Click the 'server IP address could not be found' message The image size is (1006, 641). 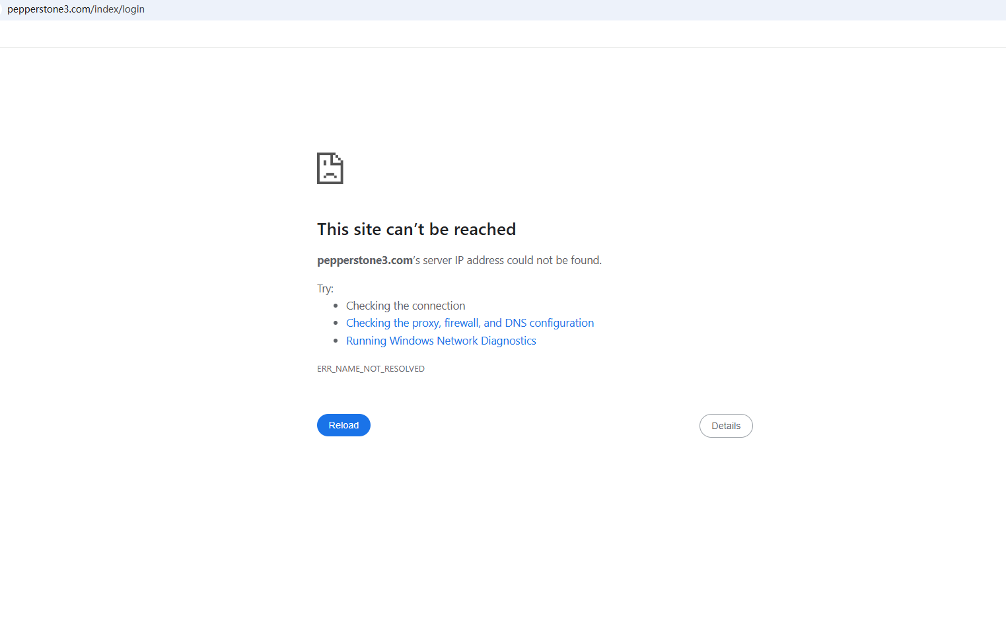tap(459, 260)
